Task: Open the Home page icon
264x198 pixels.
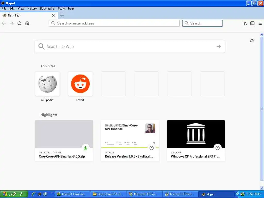Action: point(27,23)
